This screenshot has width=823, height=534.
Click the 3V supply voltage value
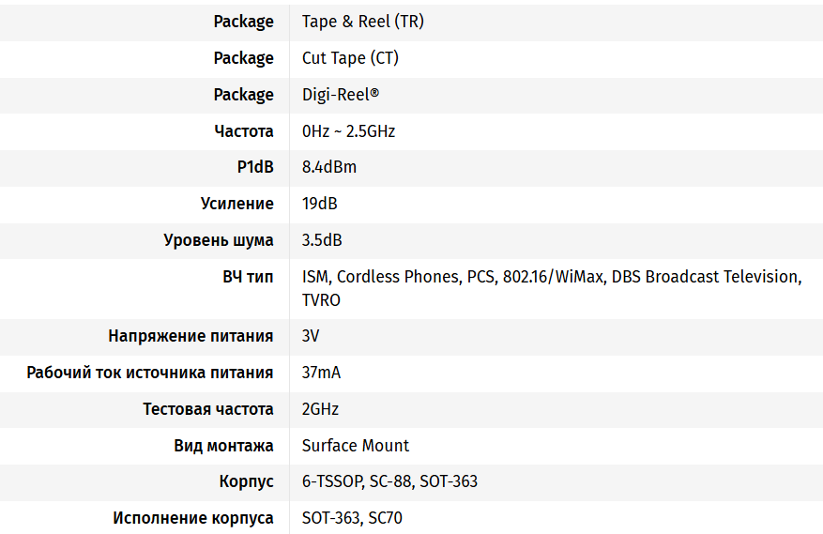(311, 336)
